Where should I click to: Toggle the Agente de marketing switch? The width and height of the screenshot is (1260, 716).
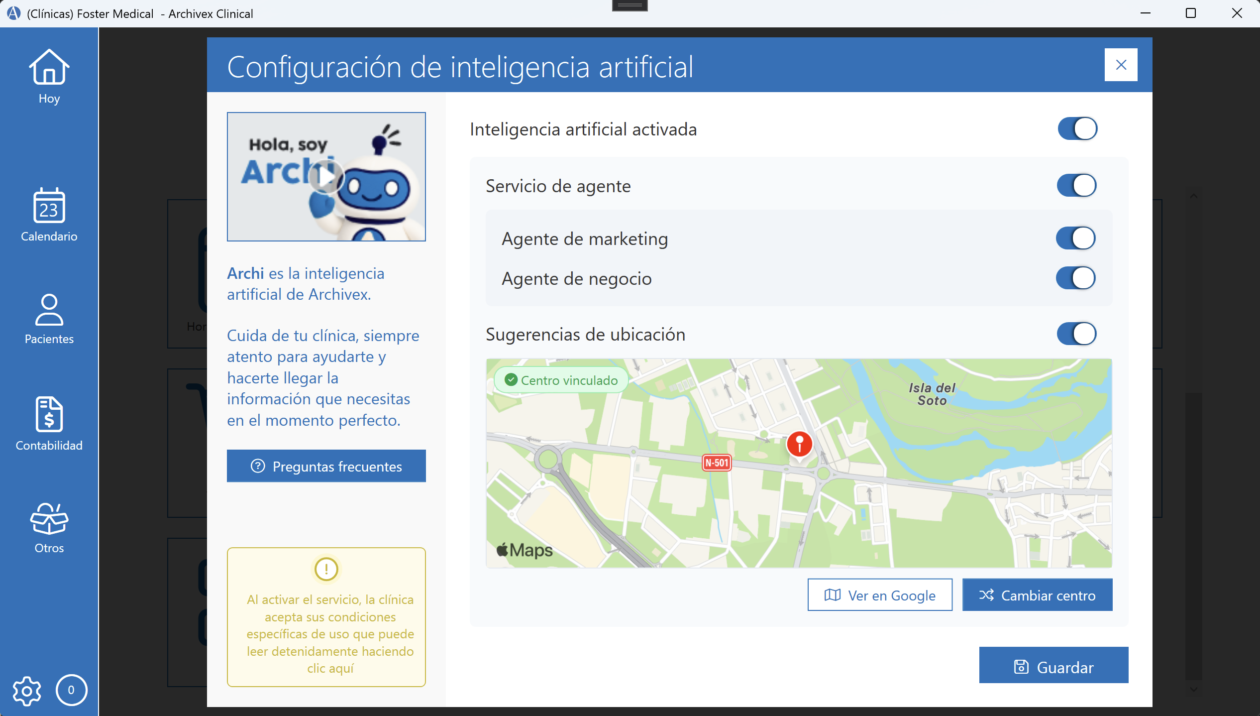(x=1076, y=238)
